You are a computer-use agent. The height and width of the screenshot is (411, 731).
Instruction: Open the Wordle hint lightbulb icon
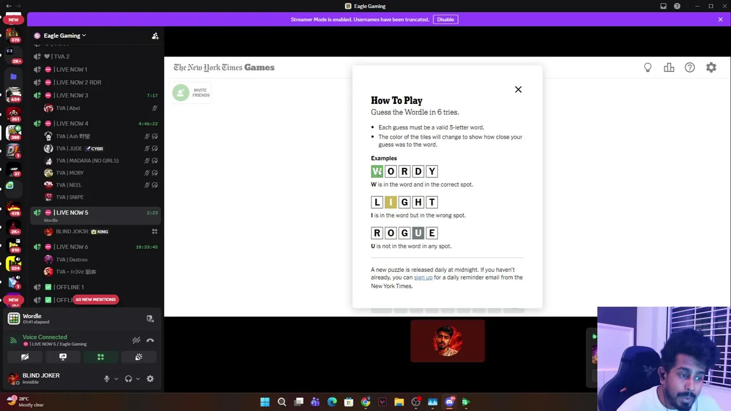tap(648, 67)
